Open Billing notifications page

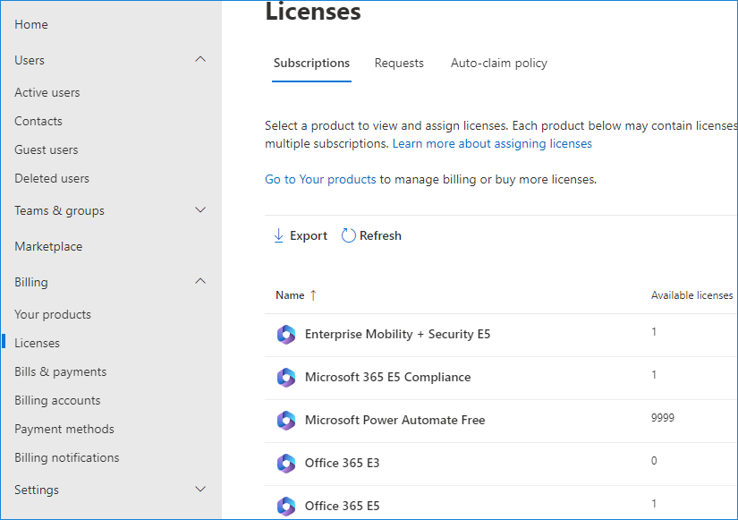67,458
